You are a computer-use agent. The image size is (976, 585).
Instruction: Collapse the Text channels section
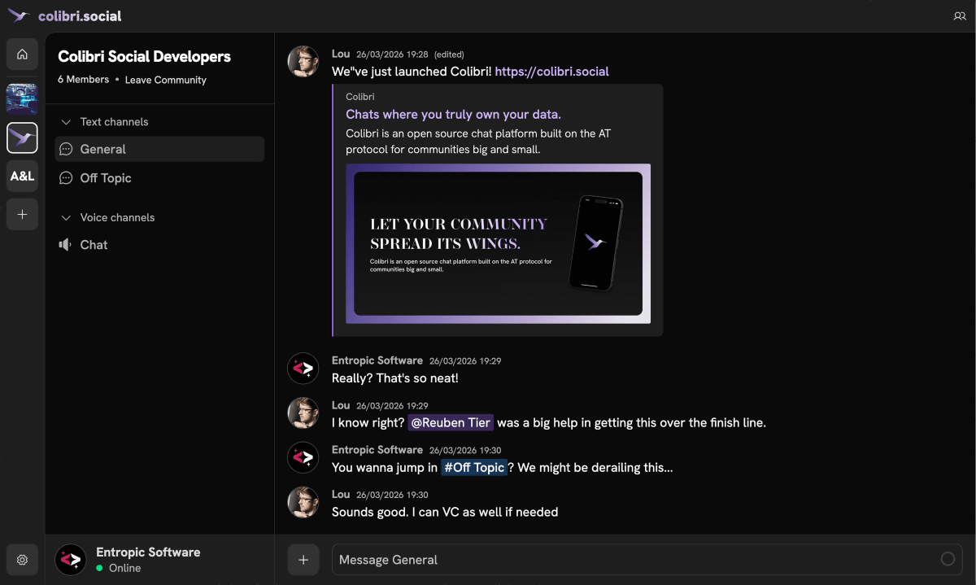67,122
